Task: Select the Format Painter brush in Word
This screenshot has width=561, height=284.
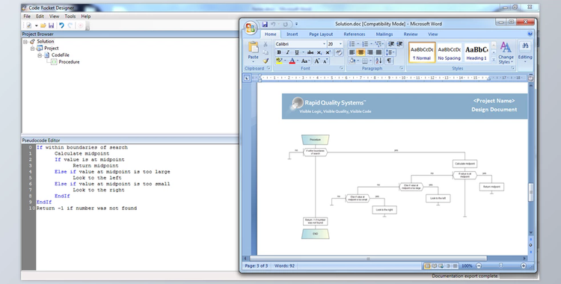Action: click(266, 61)
